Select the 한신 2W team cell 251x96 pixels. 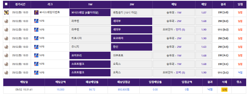(x=132, y=47)
